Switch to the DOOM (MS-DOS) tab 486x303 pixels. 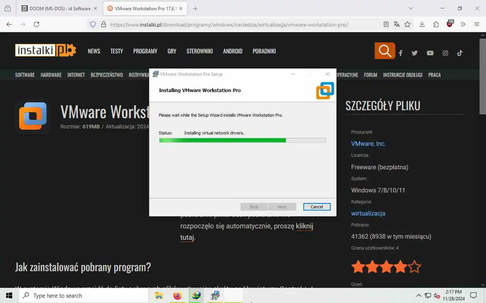coord(60,8)
